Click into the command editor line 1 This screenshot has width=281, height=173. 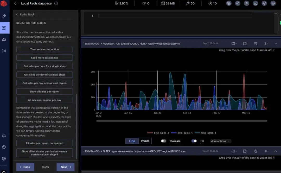(175, 16)
